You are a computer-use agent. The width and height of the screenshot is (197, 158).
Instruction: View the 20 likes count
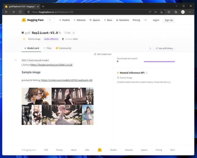[74, 33]
